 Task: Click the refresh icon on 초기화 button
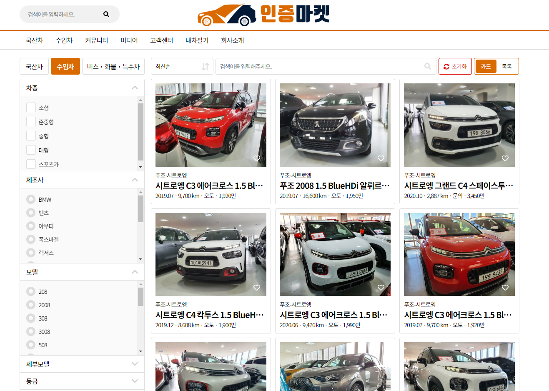[x=446, y=67]
